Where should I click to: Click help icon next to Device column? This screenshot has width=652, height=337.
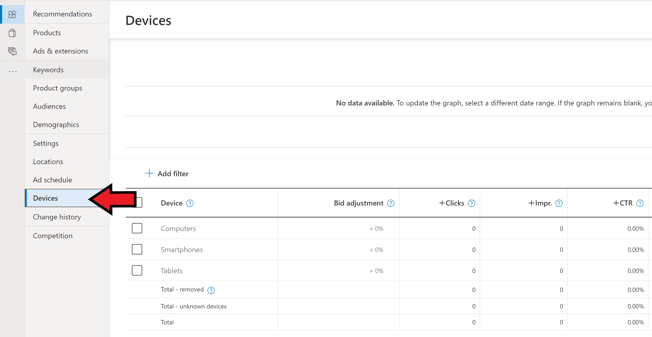pyautogui.click(x=190, y=203)
